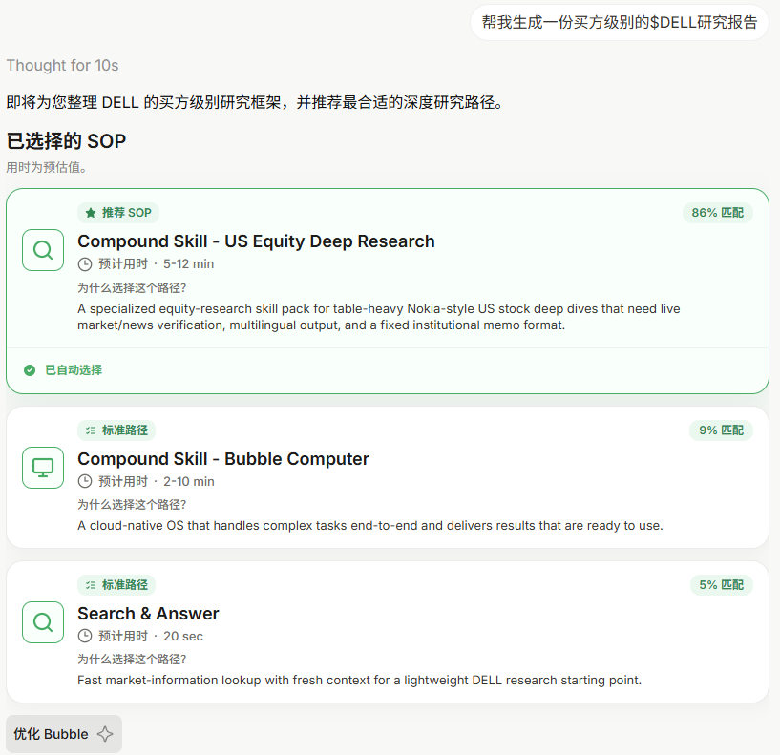Click the green checkmark beside 已自动选择
The width and height of the screenshot is (780, 755).
point(30,370)
